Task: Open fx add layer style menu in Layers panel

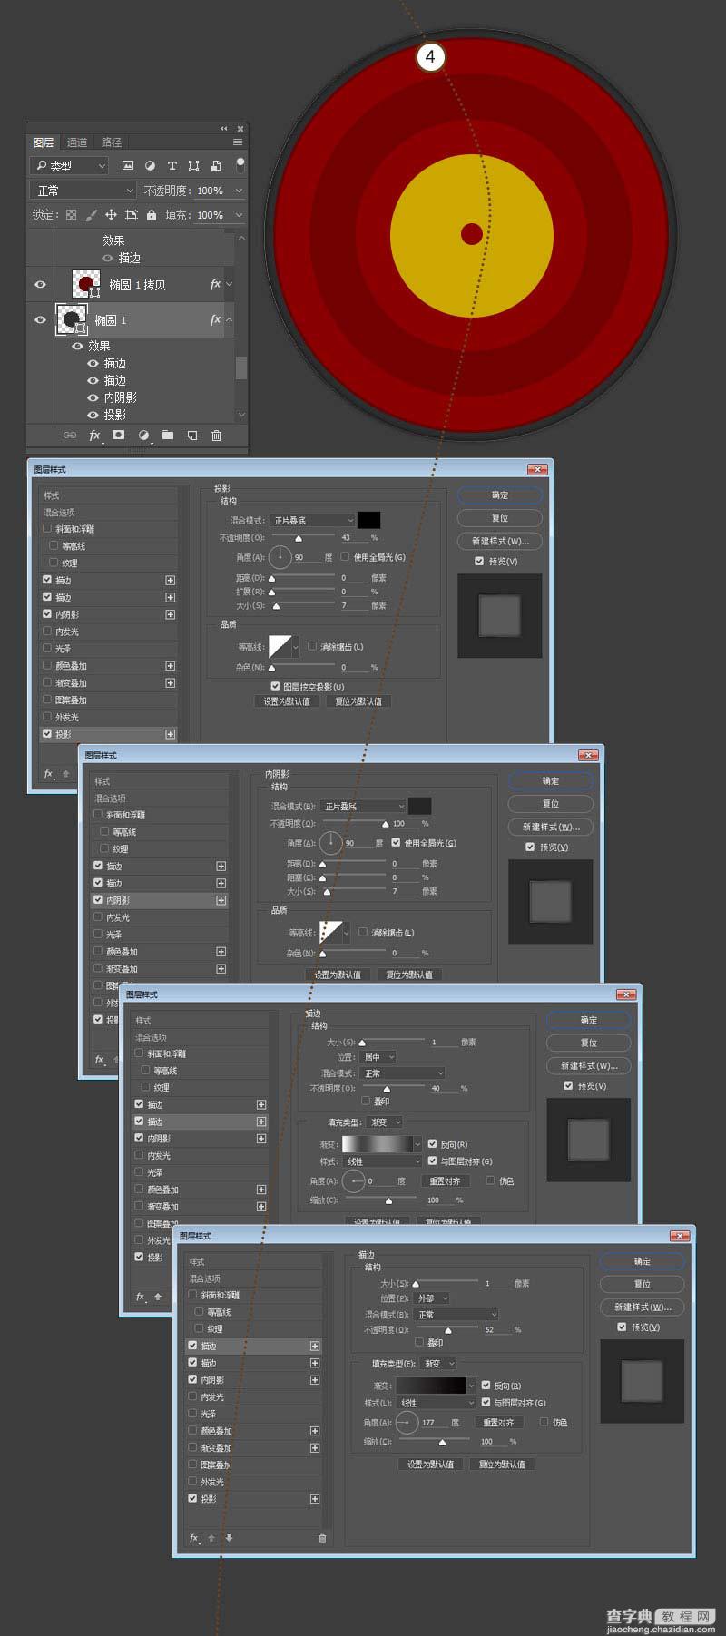Action: 94,436
